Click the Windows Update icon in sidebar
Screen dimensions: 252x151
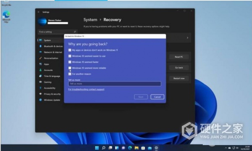tap(40, 100)
